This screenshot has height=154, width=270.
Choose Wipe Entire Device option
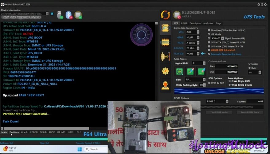[x=229, y=85]
